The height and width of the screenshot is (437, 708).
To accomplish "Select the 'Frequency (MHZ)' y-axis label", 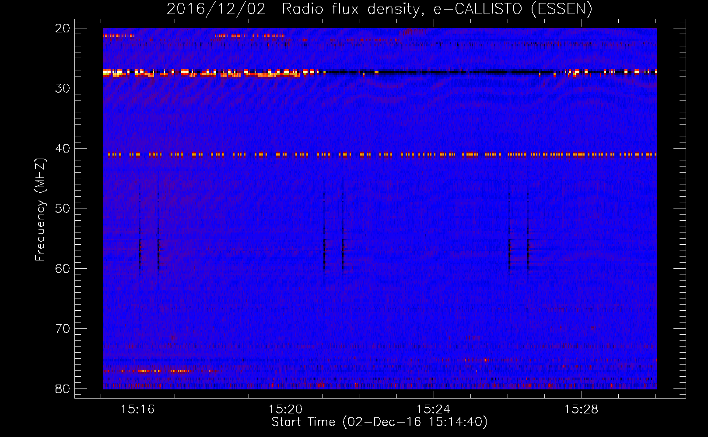I will point(40,210).
